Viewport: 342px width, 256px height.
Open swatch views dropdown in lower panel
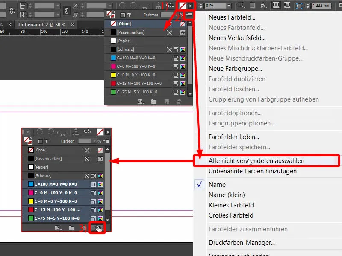(x=58, y=228)
